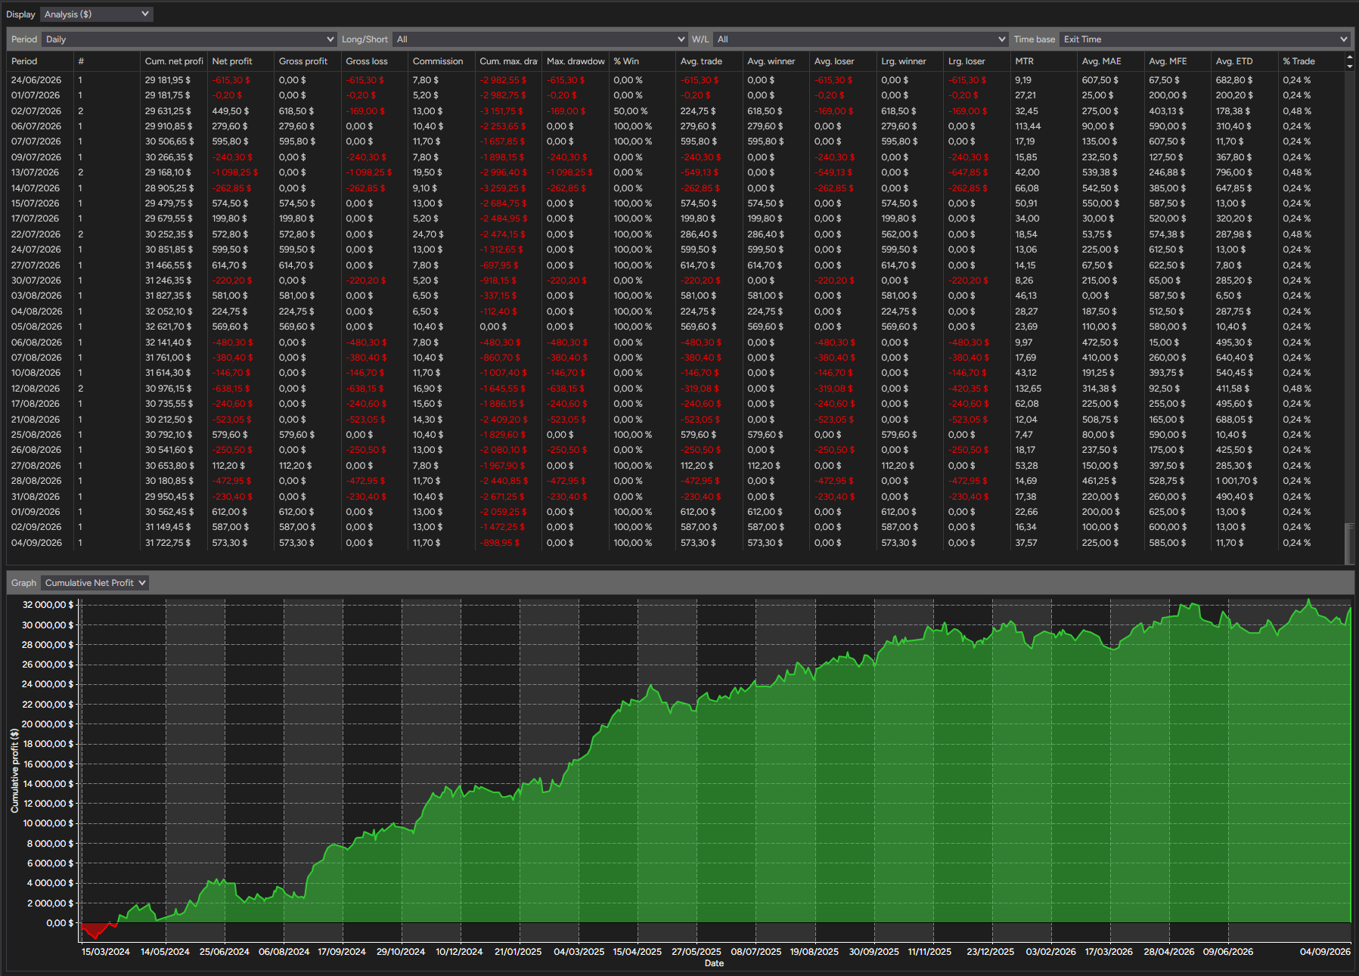Click the 32 000,00 $ y-axis label
Screen dimensions: 1359x976
pos(48,605)
